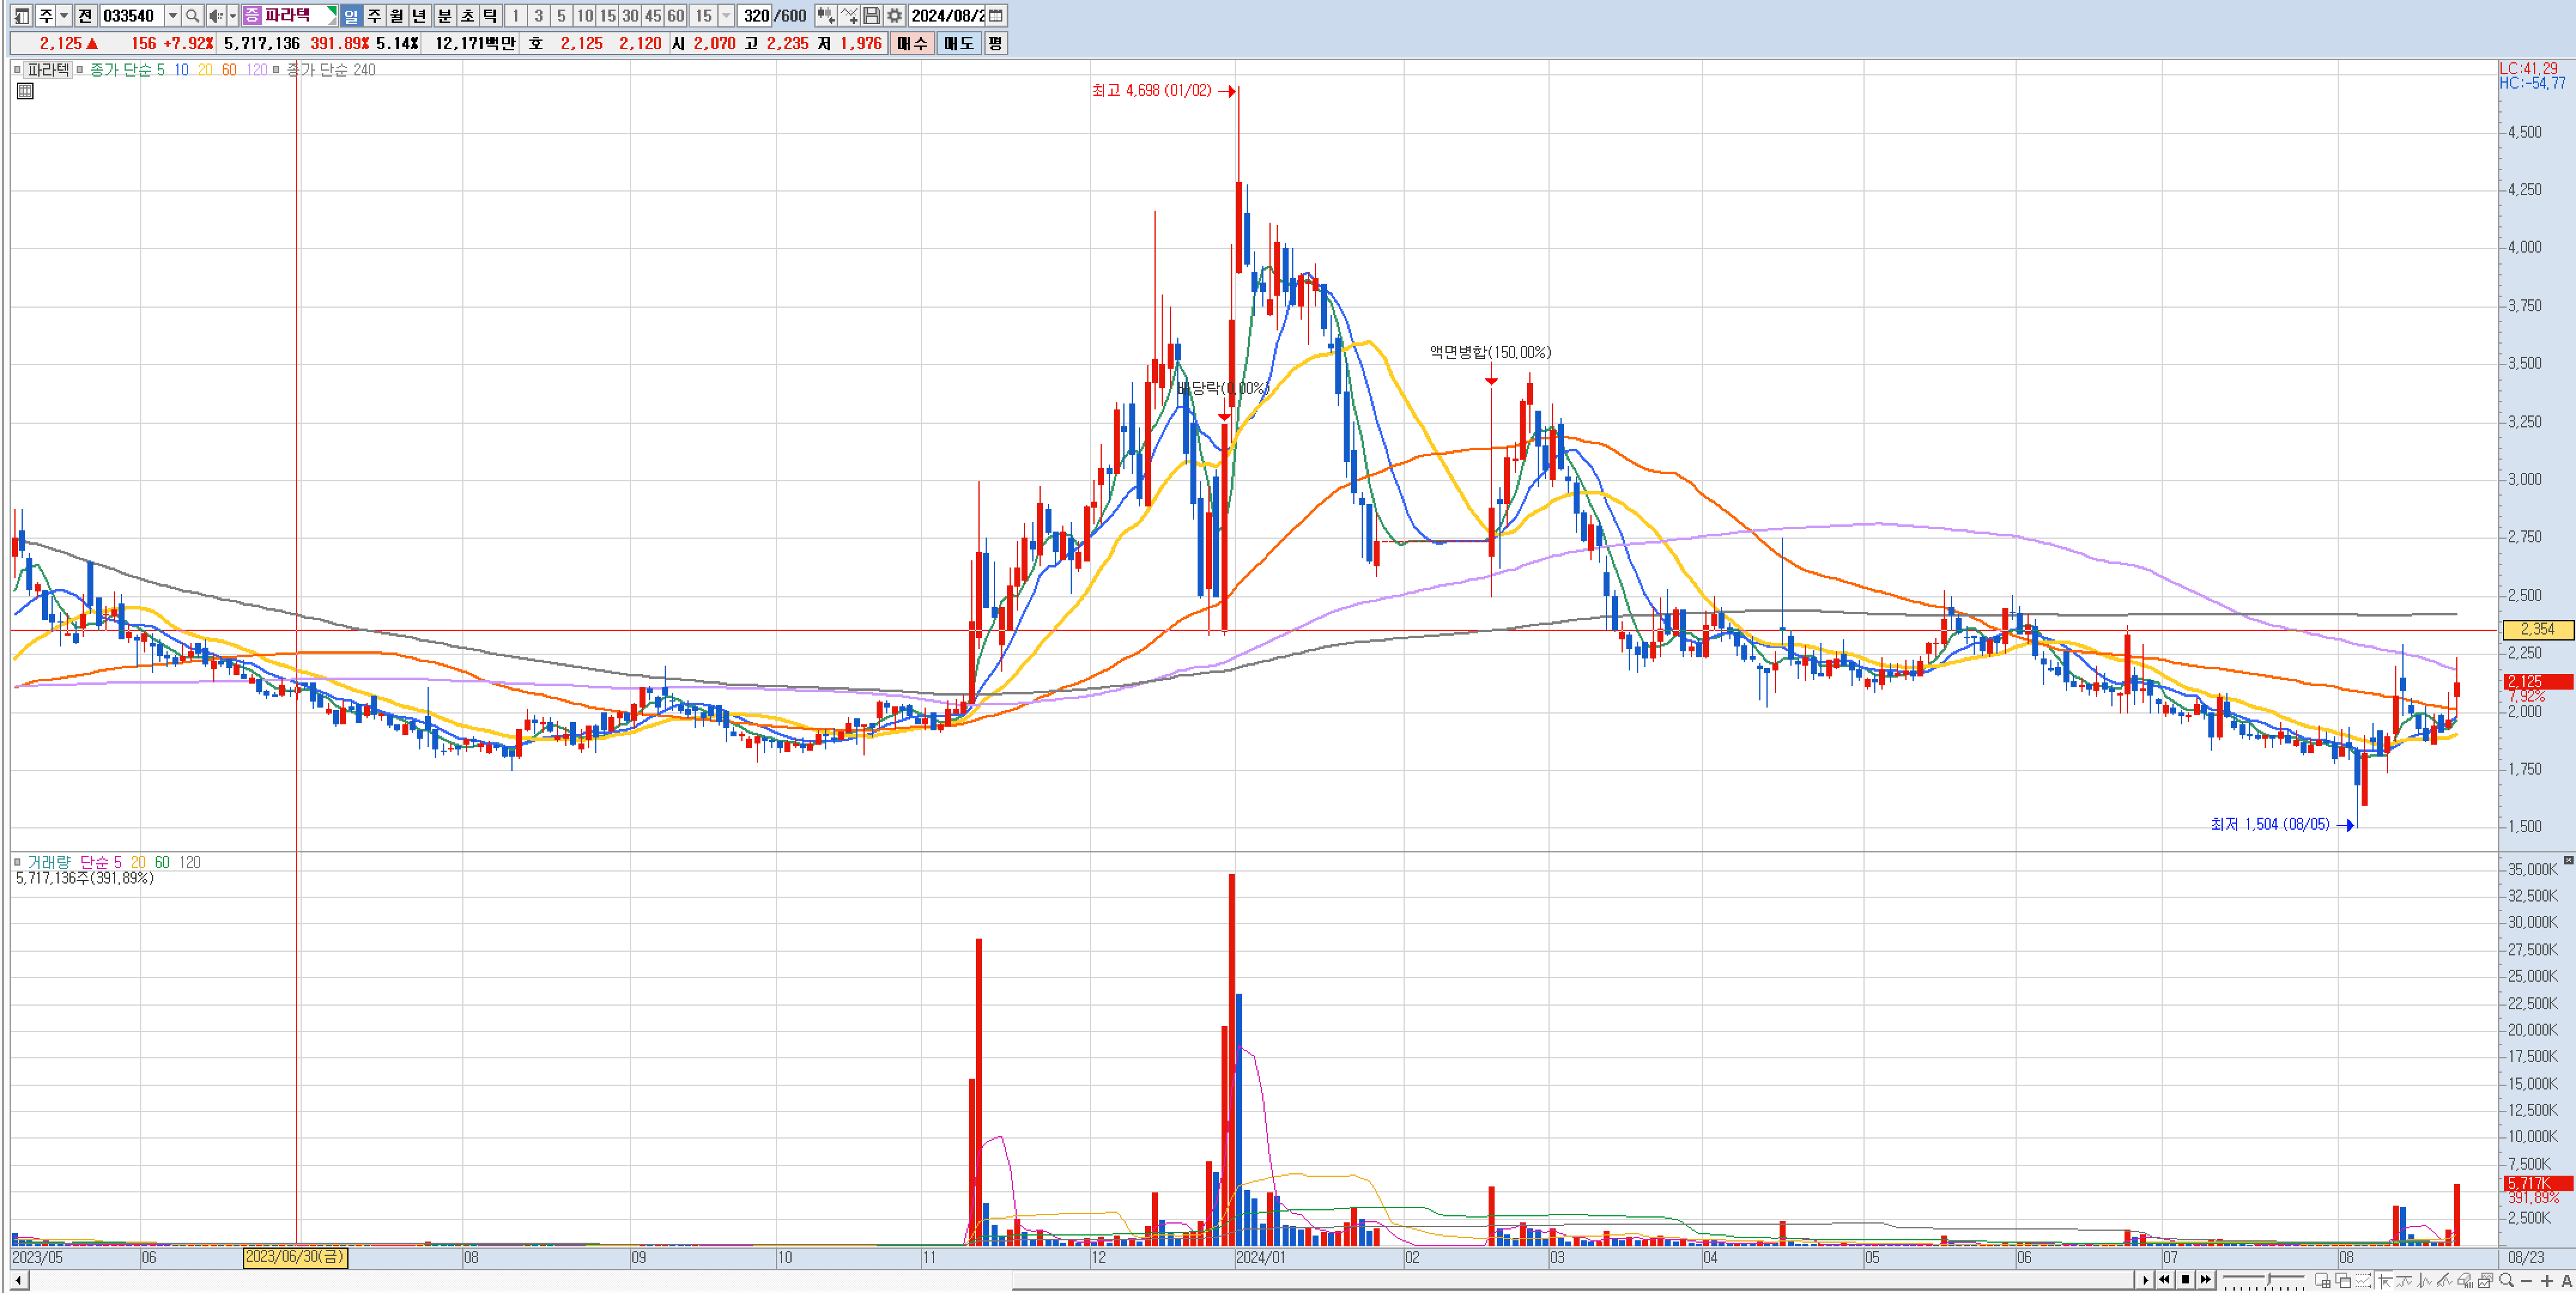Toggle the 파라텍 price series checkbox
The height and width of the screenshot is (1293, 2576).
pyautogui.click(x=17, y=70)
